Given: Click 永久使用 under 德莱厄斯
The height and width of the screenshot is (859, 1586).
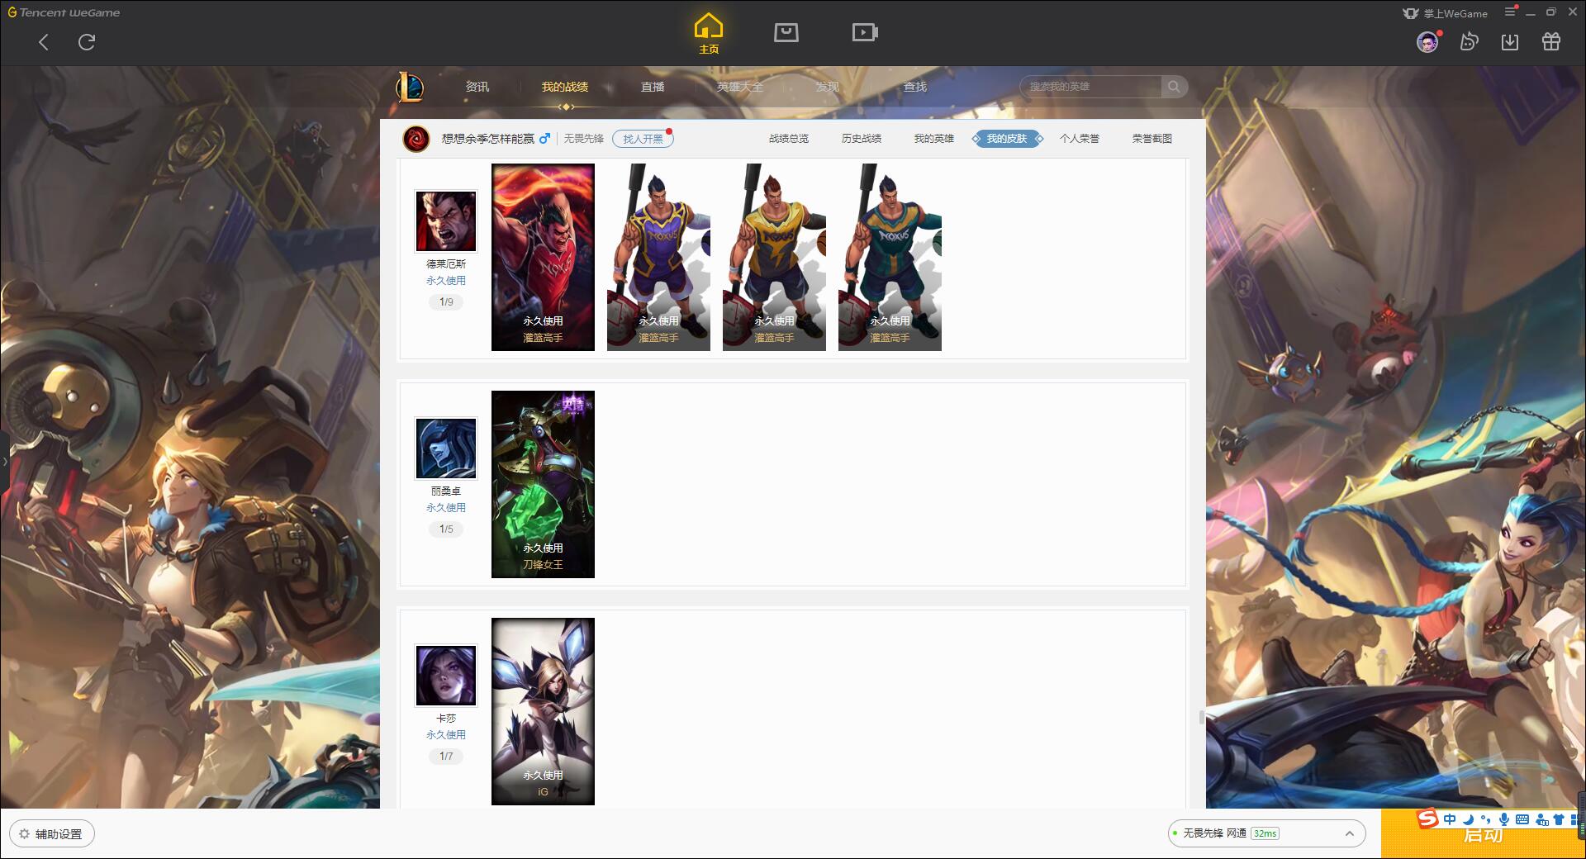Looking at the screenshot, I should pyautogui.click(x=446, y=281).
